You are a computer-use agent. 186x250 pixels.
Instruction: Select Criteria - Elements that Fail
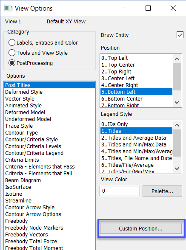tap(49, 173)
